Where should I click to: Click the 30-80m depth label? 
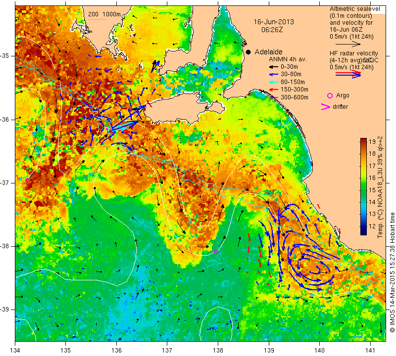click(x=291, y=74)
